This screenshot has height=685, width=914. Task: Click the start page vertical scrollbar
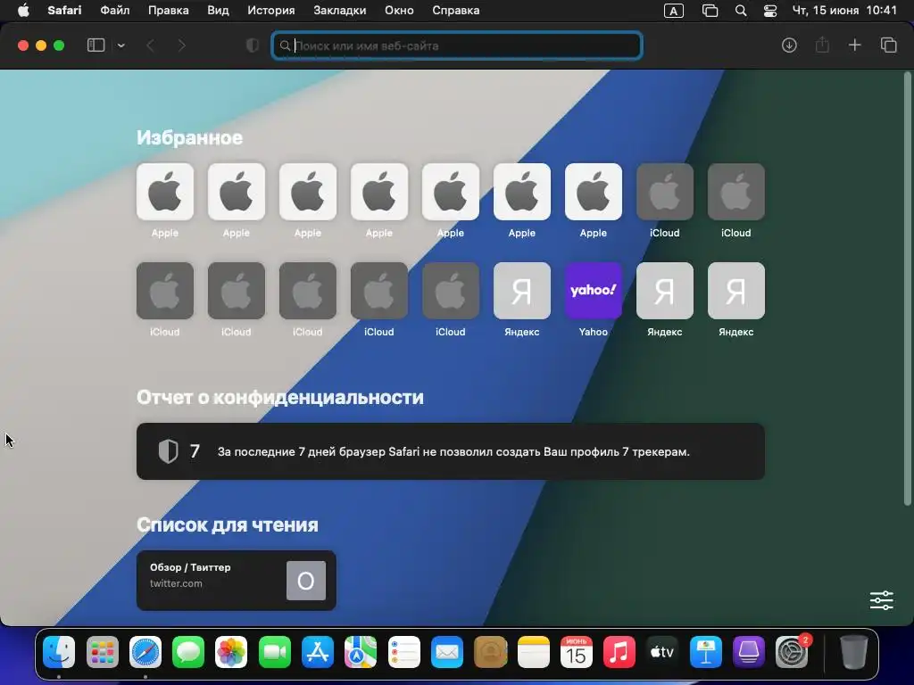tap(908, 289)
